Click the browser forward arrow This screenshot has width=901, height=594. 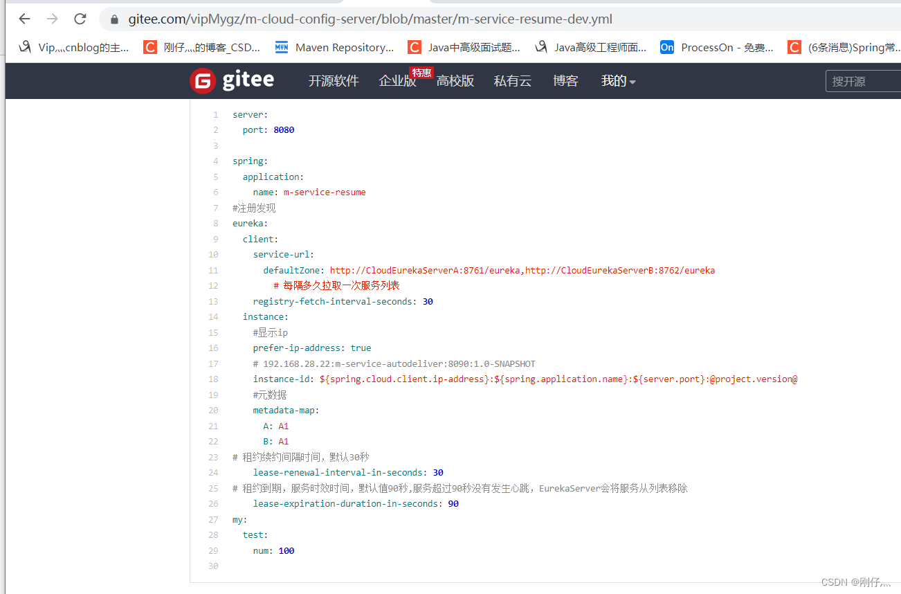point(52,19)
